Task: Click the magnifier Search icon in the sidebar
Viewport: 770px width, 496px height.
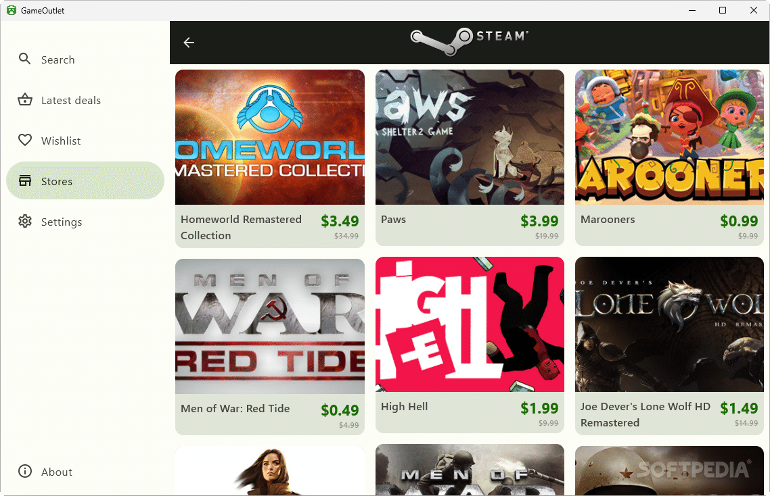Action: pyautogui.click(x=24, y=59)
